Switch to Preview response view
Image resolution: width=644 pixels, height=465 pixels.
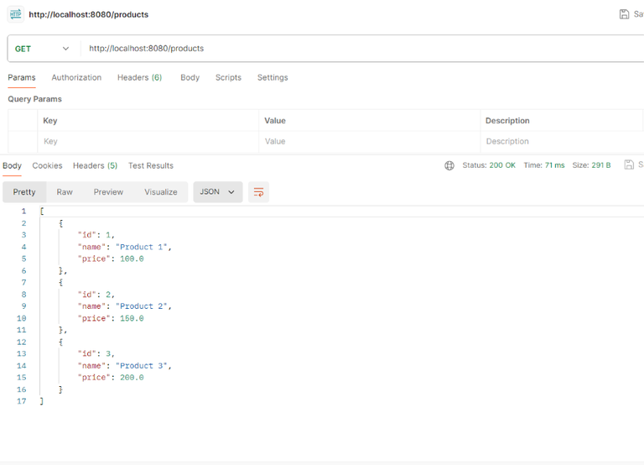(x=108, y=192)
